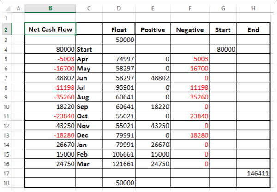Select the Mar month label cell

pos(90,163)
